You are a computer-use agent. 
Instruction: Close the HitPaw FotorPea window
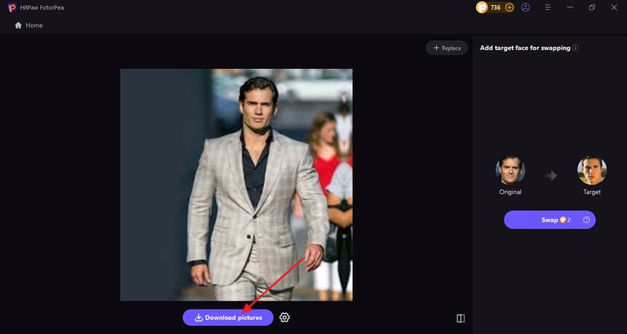click(x=614, y=7)
